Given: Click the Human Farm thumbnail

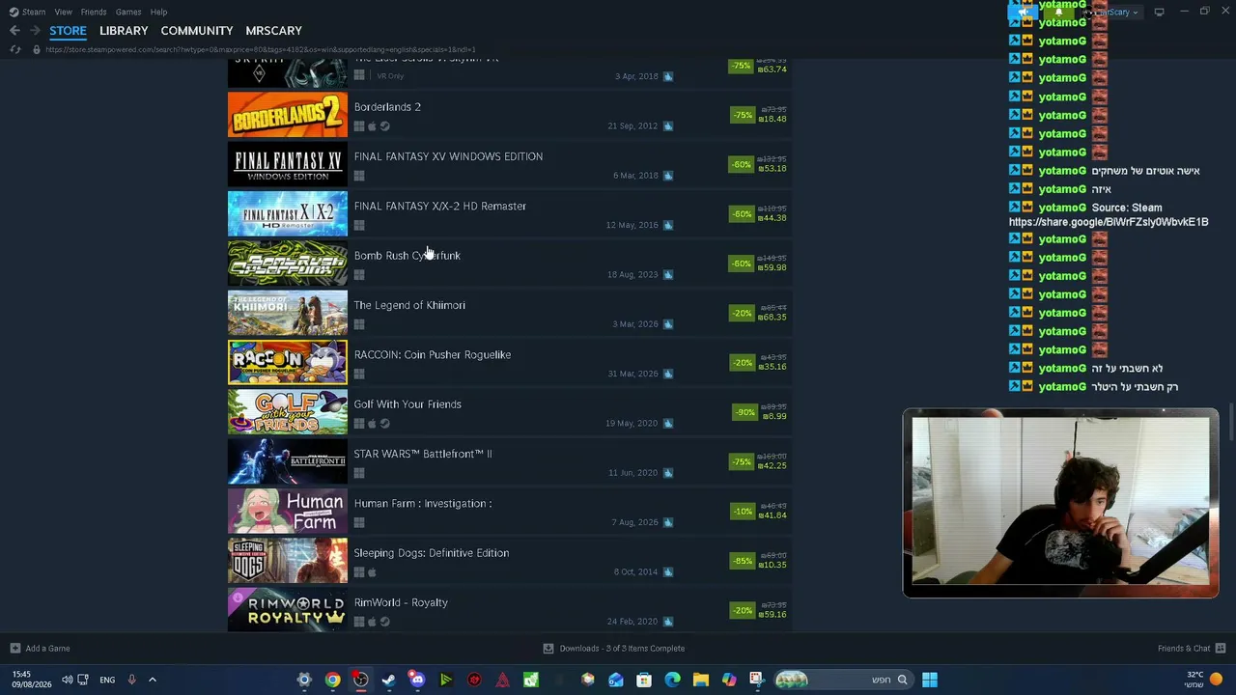Looking at the screenshot, I should pos(288,512).
